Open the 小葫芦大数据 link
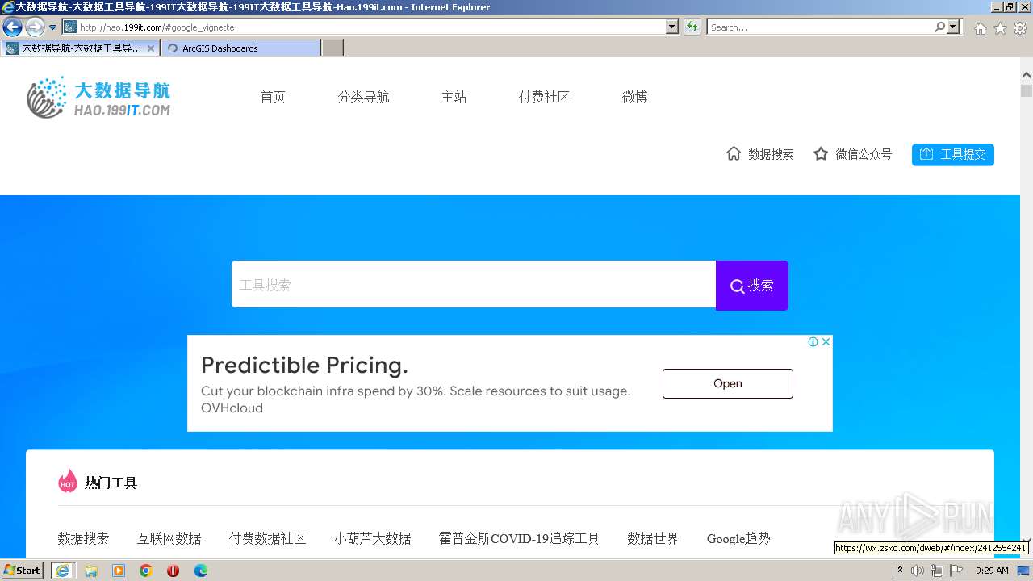The width and height of the screenshot is (1033, 581). click(372, 538)
